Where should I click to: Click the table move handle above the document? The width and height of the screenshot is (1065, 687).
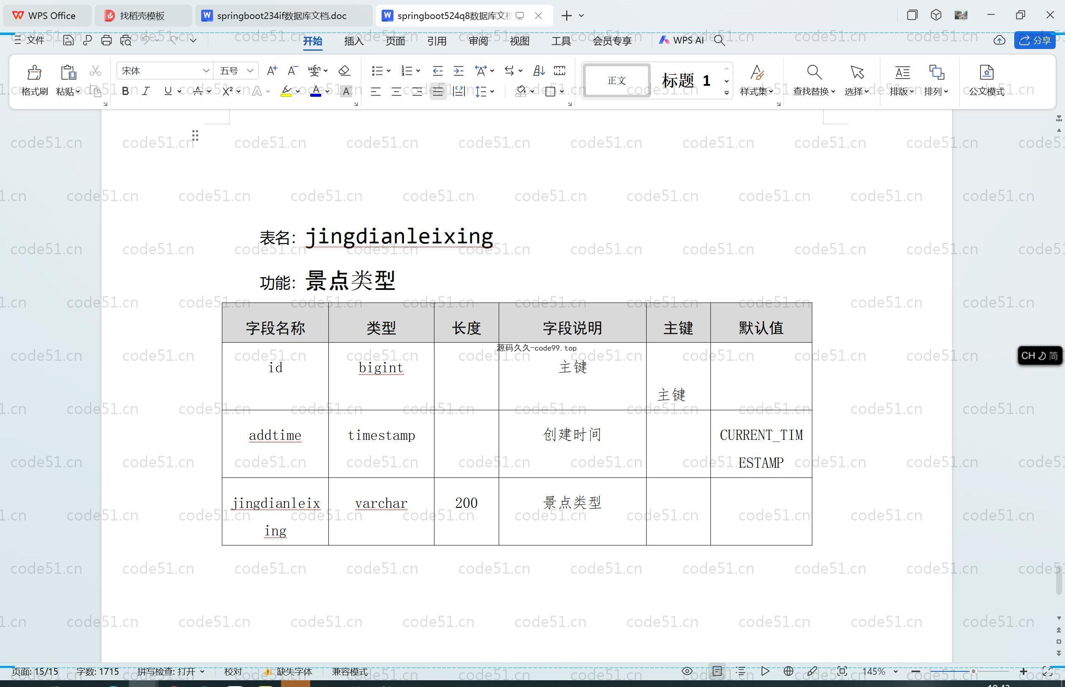[195, 135]
